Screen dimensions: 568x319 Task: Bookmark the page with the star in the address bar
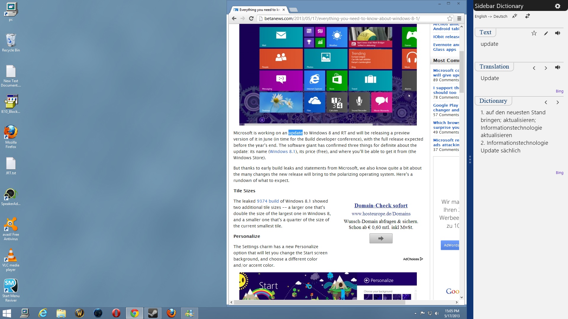449,18
